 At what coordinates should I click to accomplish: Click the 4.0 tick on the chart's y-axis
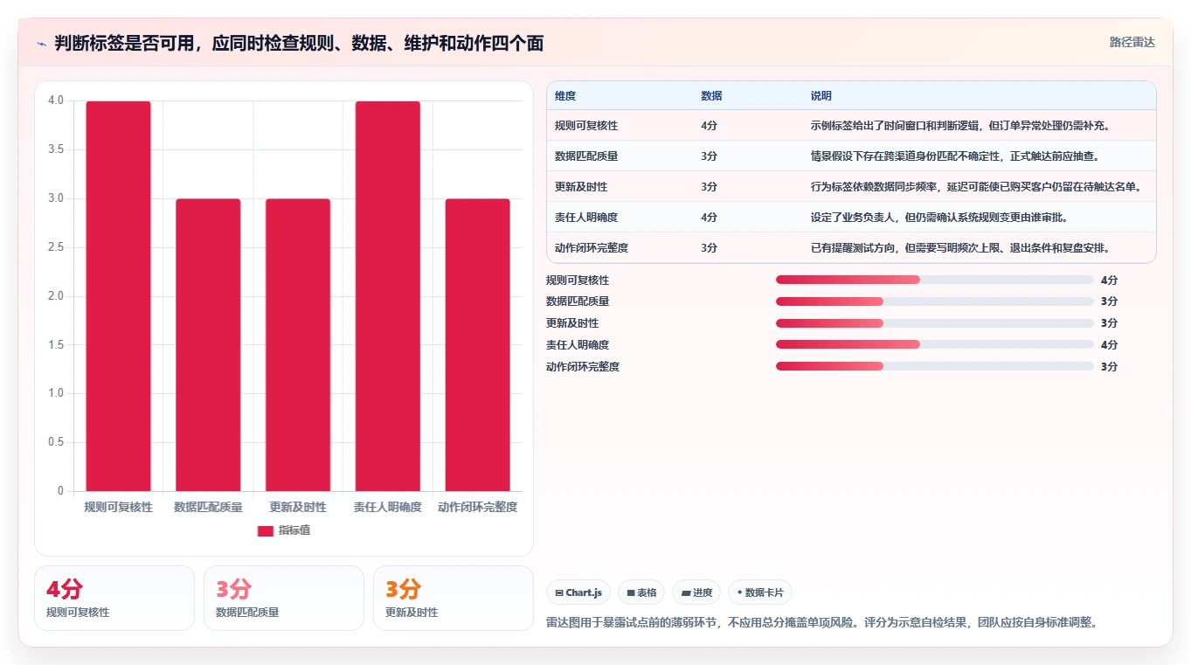click(56, 100)
